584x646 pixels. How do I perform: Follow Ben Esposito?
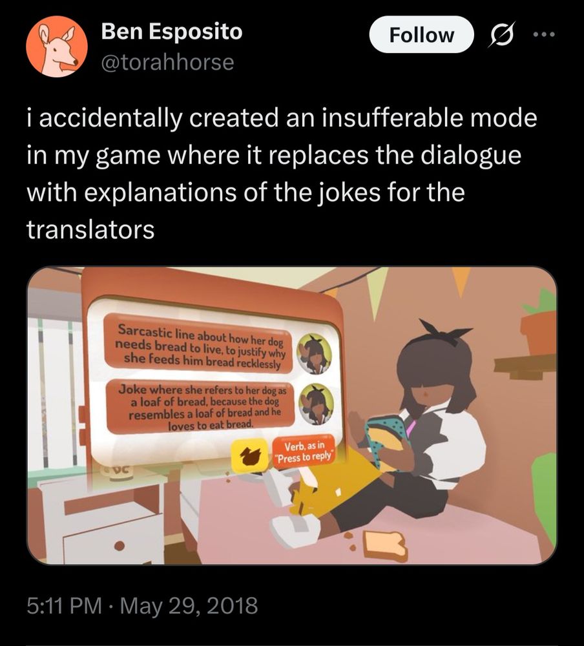point(421,35)
